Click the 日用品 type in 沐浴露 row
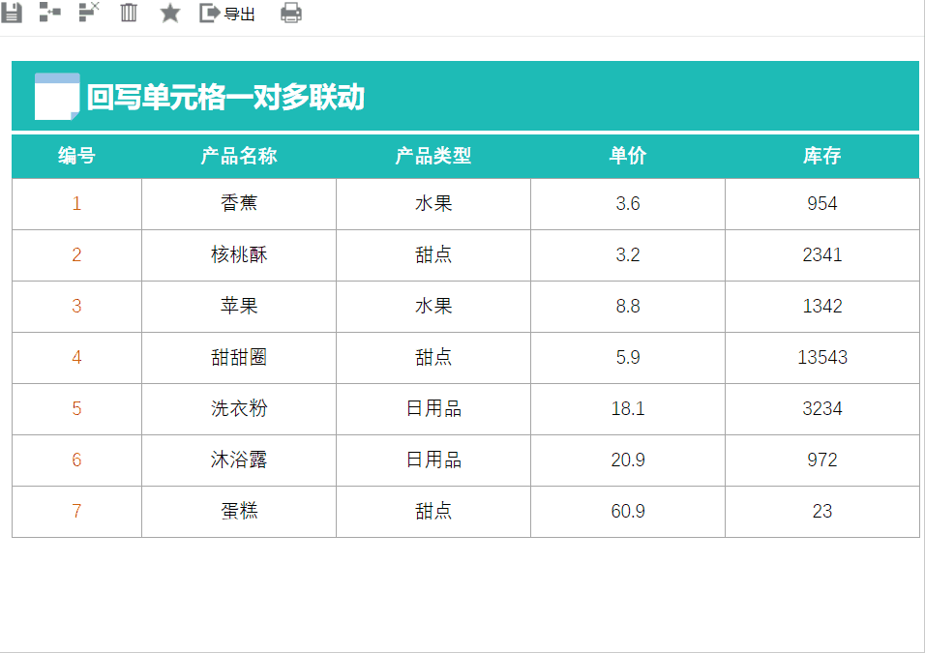 tap(433, 460)
